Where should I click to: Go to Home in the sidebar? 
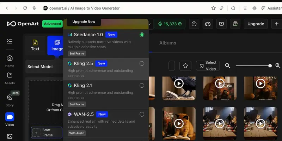click(x=10, y=61)
